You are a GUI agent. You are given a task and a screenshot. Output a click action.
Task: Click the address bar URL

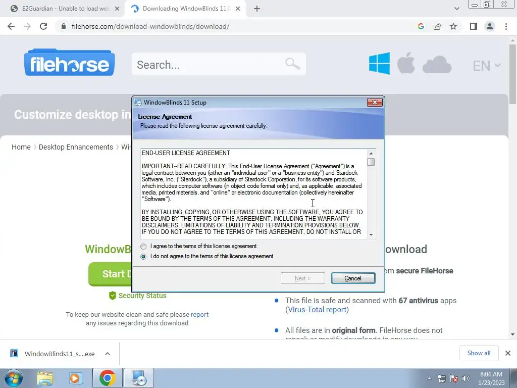[150, 26]
